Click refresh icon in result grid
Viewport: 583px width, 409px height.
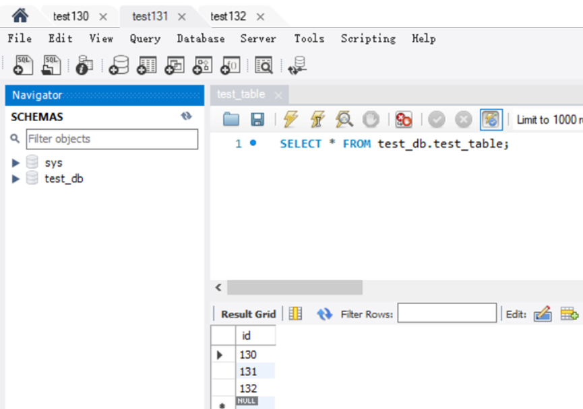click(x=325, y=313)
